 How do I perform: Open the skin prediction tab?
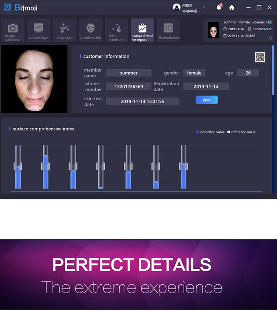(x=117, y=30)
